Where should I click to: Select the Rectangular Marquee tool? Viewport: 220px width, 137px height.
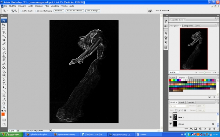(x=4, y=28)
